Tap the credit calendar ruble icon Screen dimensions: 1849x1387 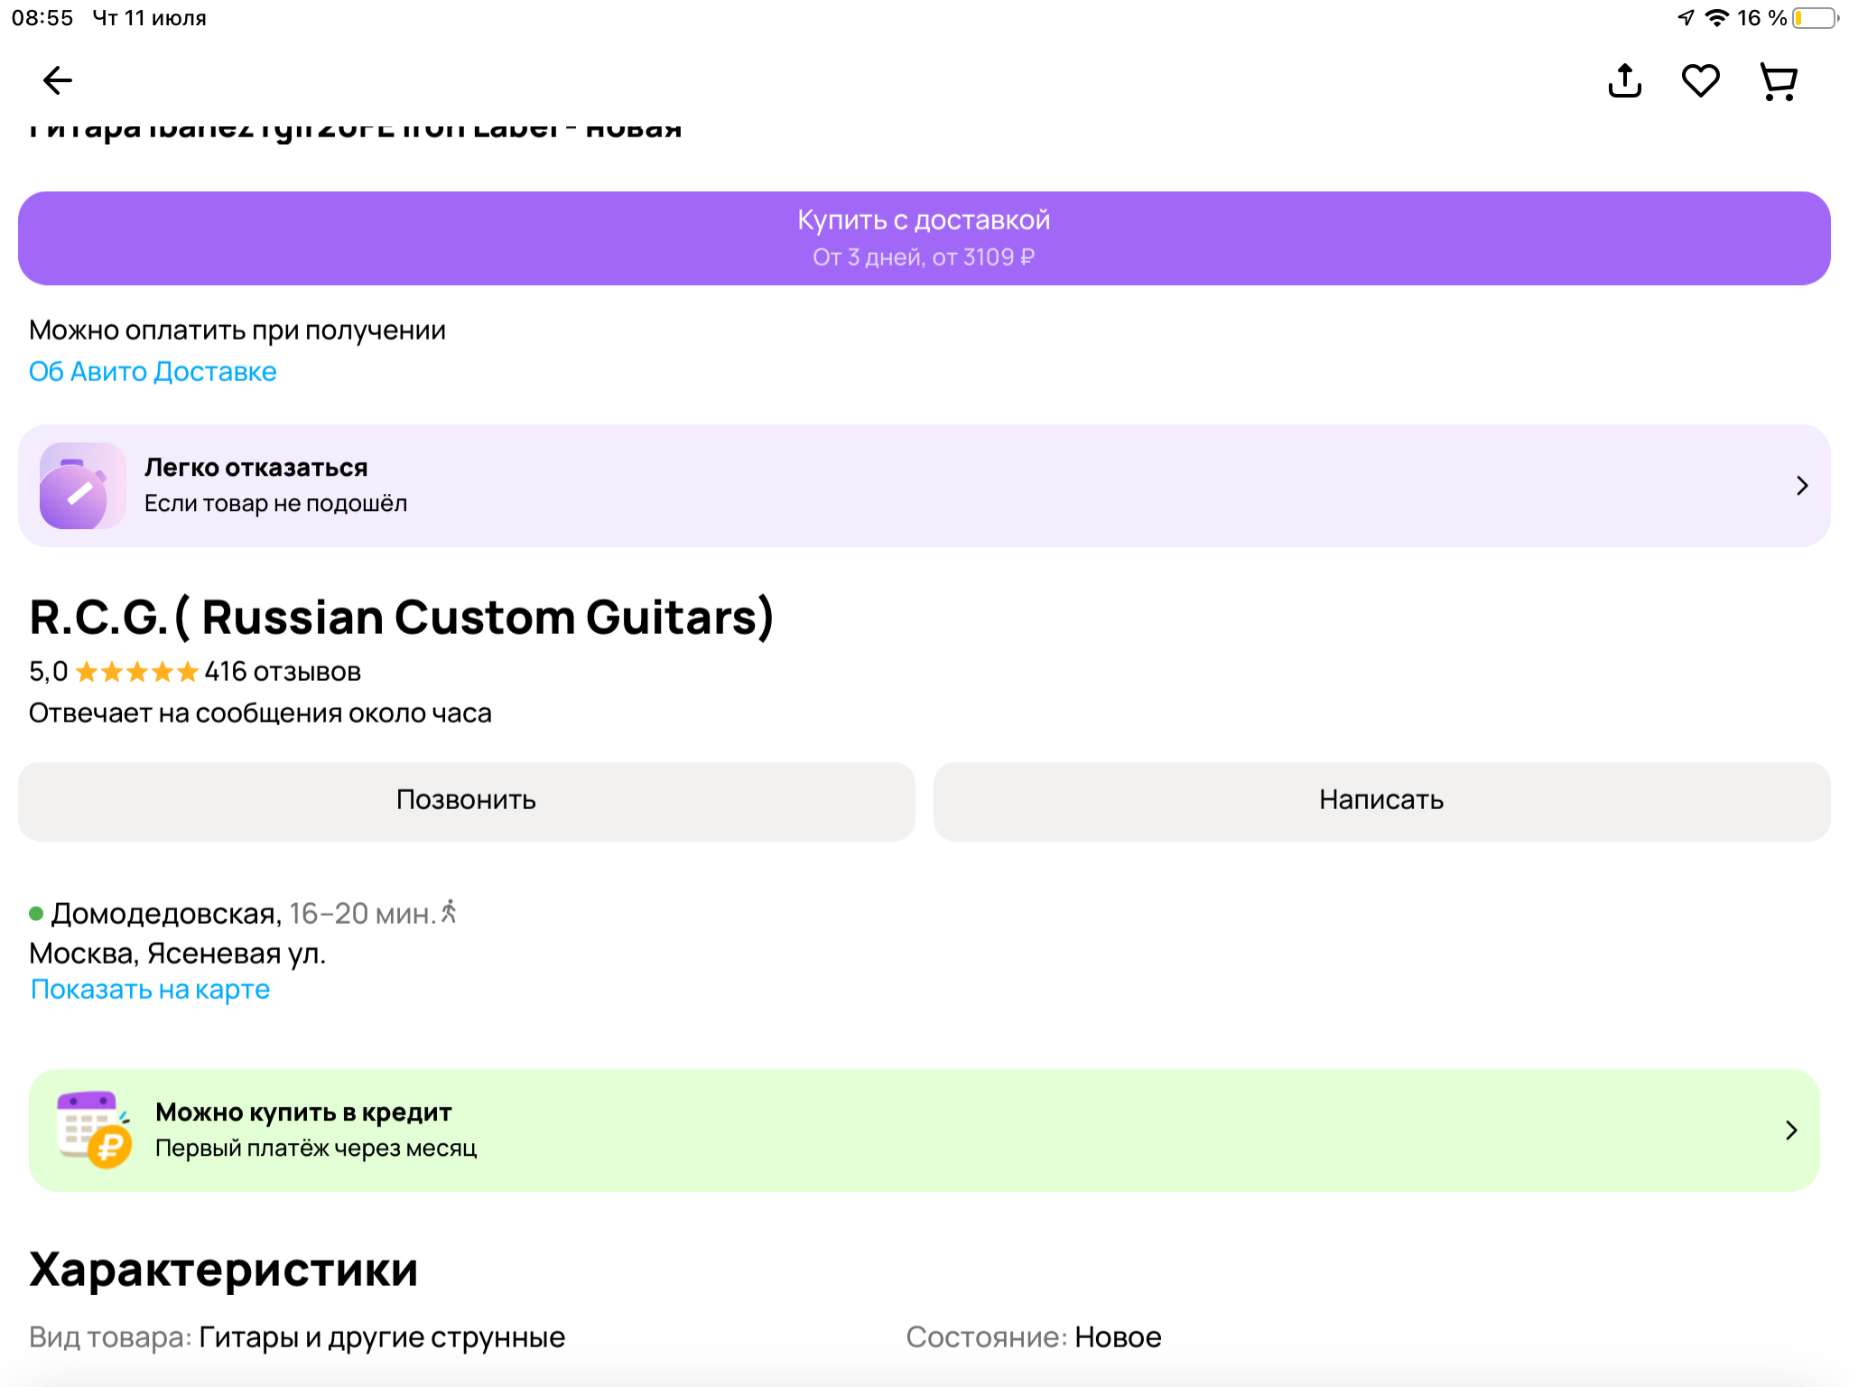tap(93, 1130)
